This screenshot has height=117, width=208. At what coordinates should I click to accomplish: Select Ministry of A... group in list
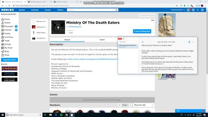(x=39, y=21)
